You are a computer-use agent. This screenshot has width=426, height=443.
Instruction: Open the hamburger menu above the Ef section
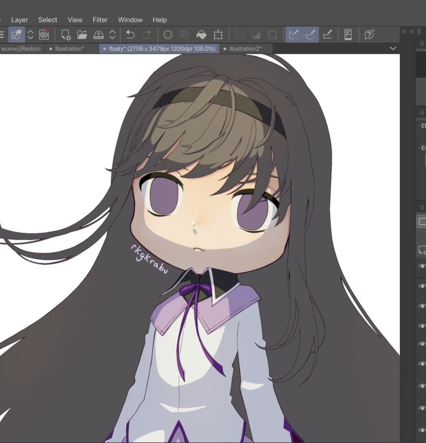coord(422,113)
